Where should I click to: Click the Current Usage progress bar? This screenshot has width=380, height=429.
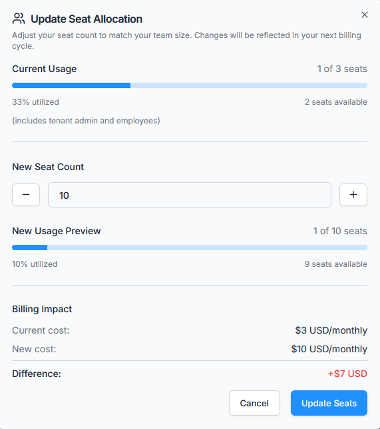190,85
